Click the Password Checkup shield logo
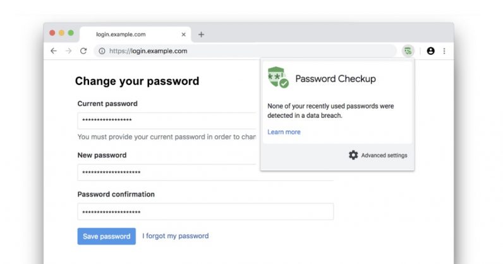Image resolution: width=503 pixels, height=264 pixels. click(x=277, y=77)
